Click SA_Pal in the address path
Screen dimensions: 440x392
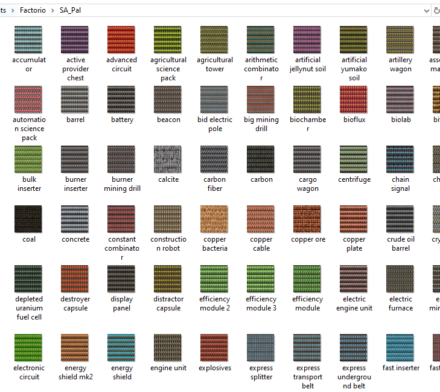coord(70,10)
